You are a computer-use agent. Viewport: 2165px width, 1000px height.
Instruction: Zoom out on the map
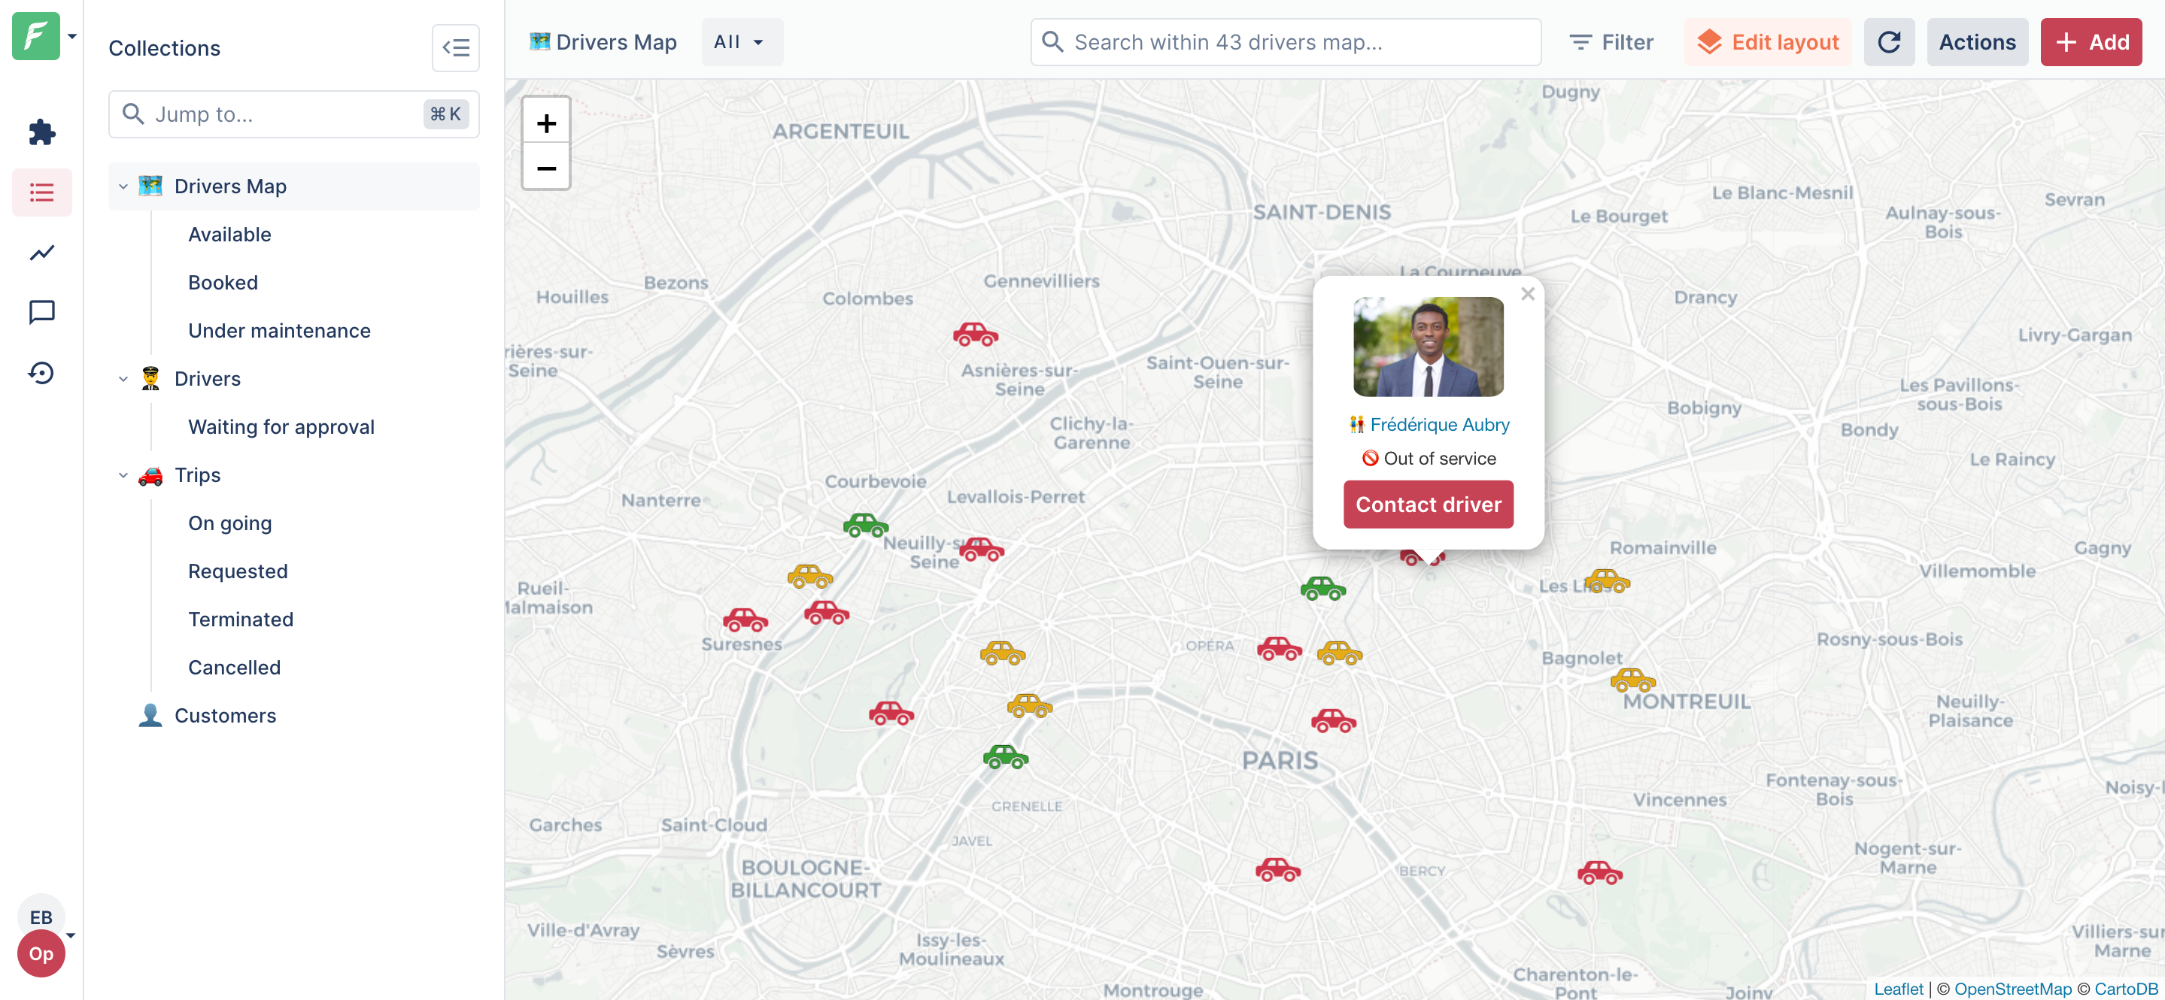click(546, 168)
